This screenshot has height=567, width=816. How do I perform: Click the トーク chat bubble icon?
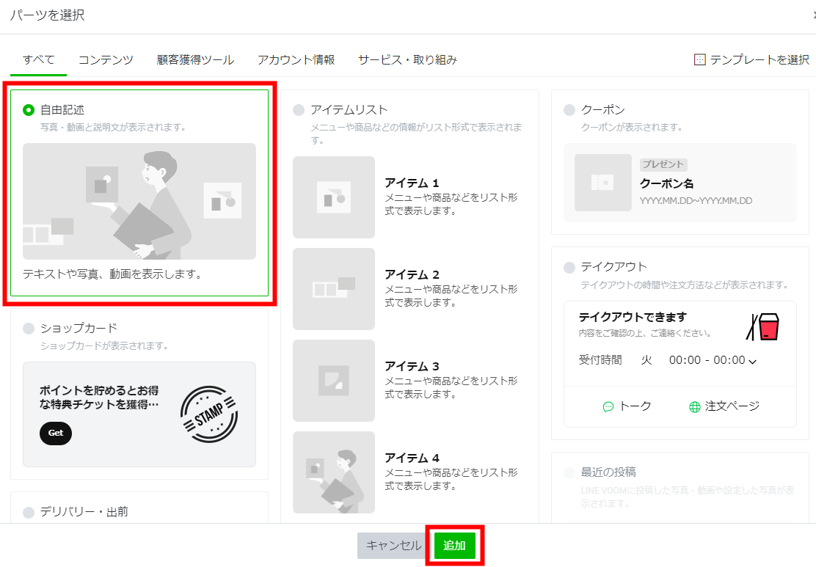(x=608, y=406)
